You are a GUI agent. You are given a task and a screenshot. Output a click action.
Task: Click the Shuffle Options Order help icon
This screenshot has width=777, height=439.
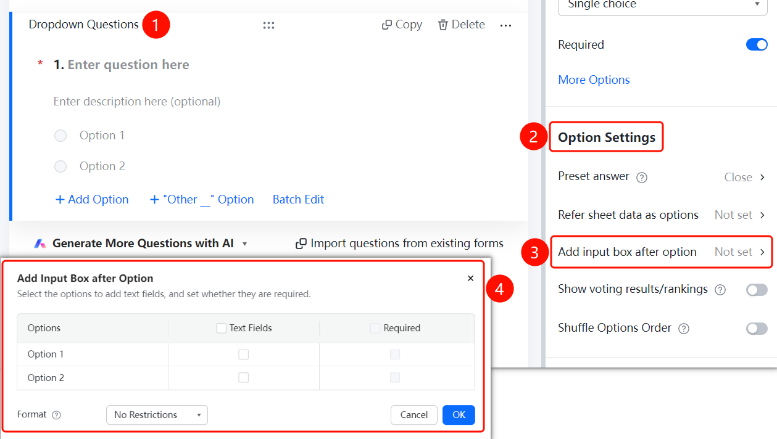[684, 329]
